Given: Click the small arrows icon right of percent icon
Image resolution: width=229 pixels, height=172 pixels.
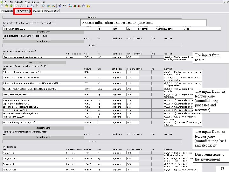Looking at the screenshot, I should click(x=64, y=5).
